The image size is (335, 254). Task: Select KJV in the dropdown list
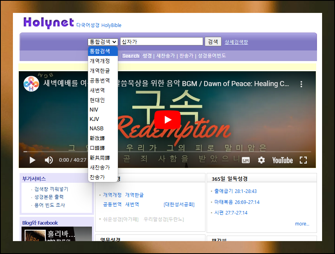[103, 119]
